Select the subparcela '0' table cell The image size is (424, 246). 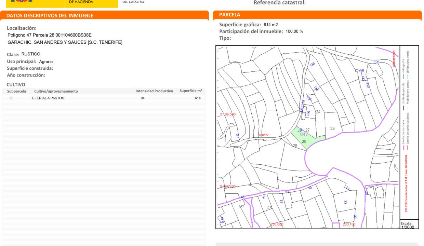point(11,98)
